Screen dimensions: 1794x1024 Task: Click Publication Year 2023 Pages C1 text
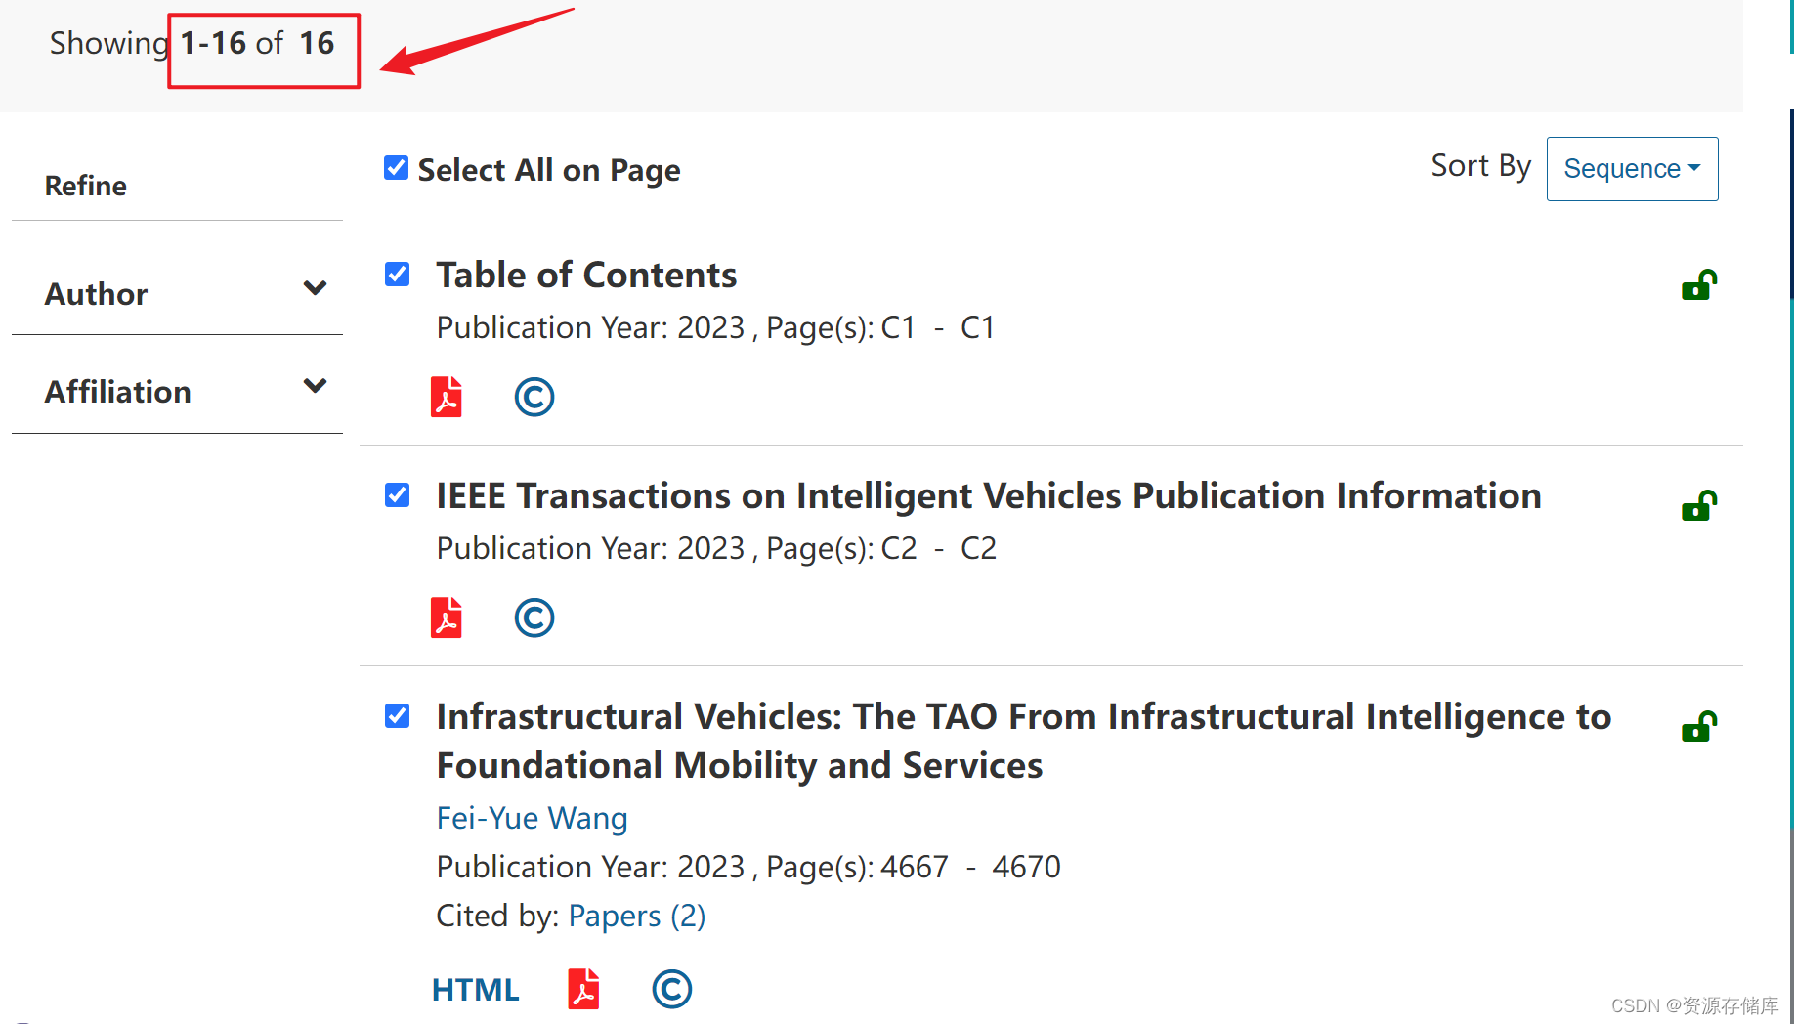click(x=715, y=327)
